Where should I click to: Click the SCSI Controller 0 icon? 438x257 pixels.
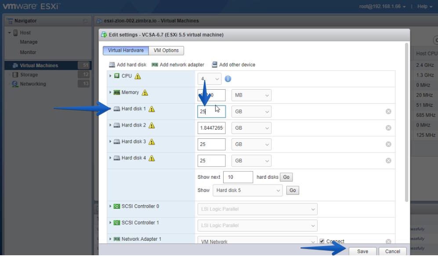pyautogui.click(x=117, y=206)
